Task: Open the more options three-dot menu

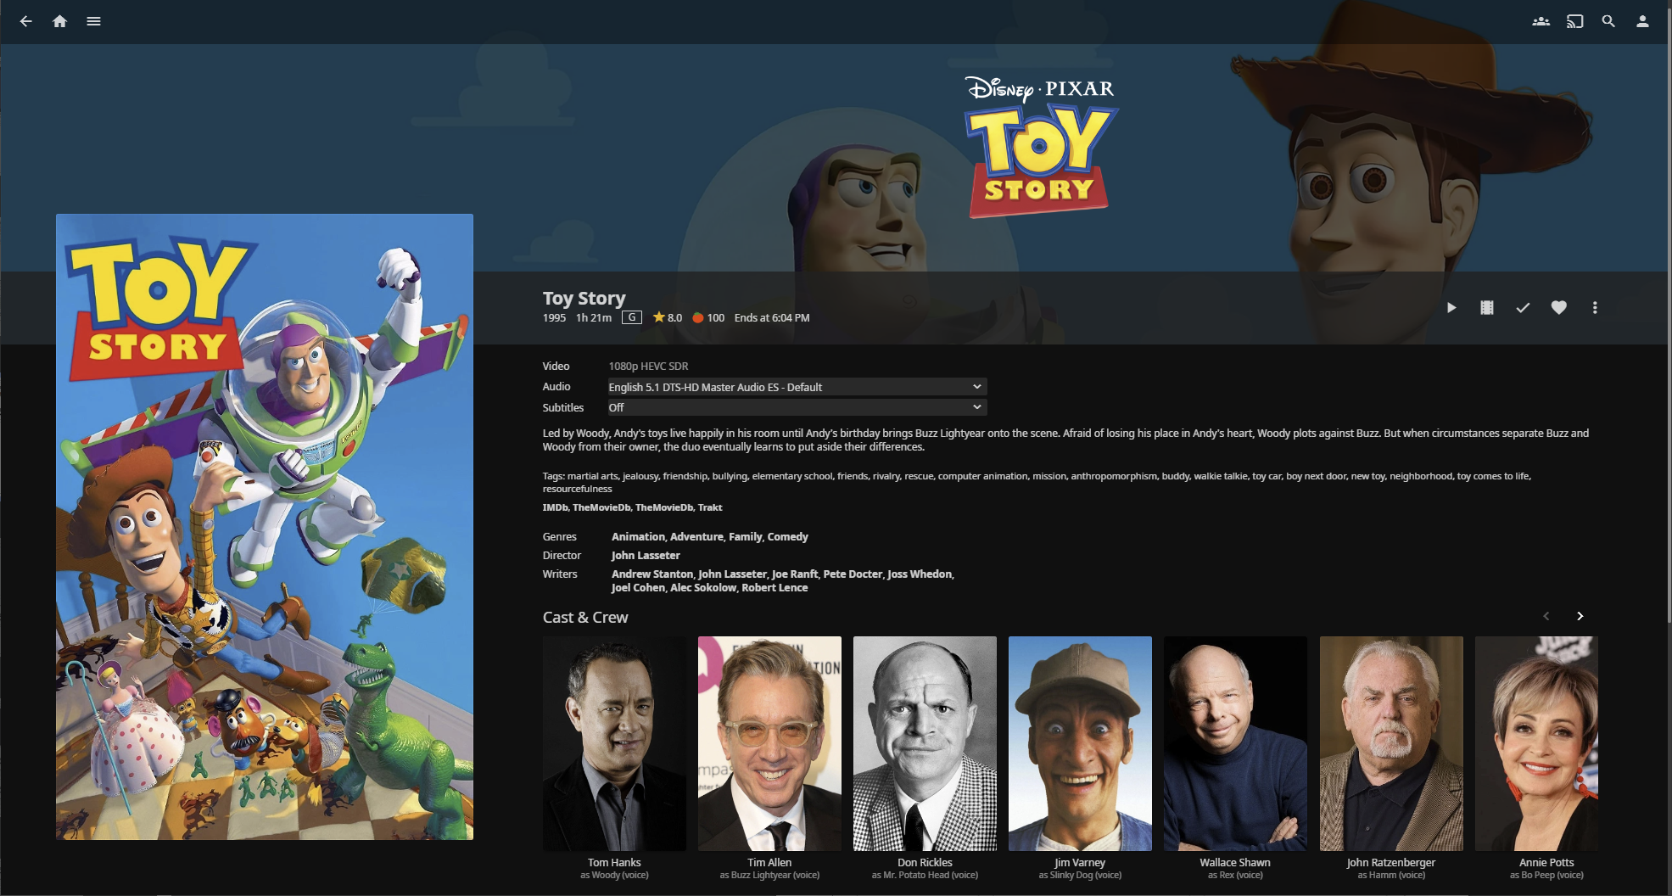Action: pos(1595,307)
